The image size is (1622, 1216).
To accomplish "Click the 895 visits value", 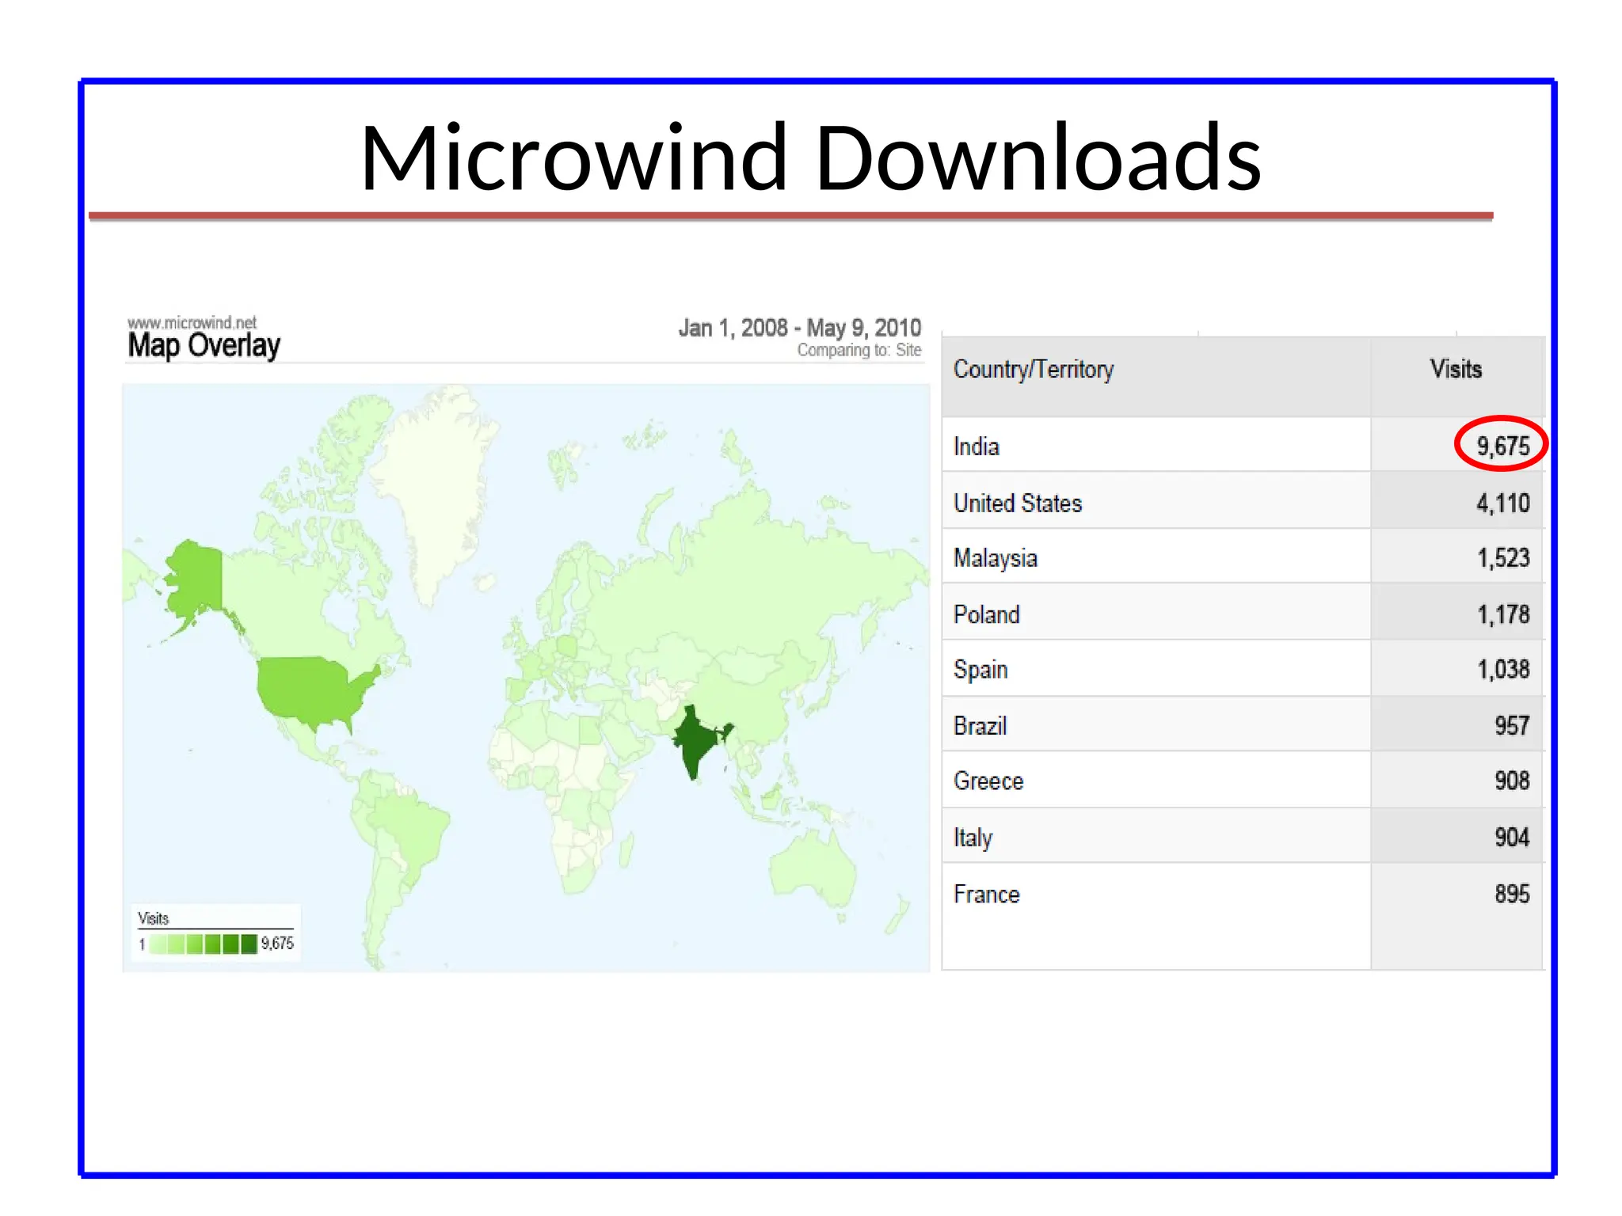I will (1512, 894).
